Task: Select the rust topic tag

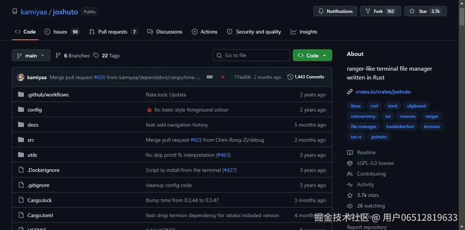Action: tap(374, 106)
